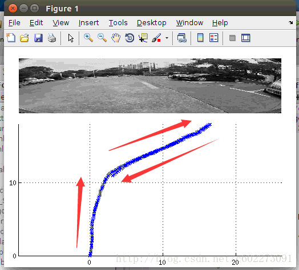Activate the Zoom In magnifier tool
This screenshot has height=270, width=299.
click(88, 38)
